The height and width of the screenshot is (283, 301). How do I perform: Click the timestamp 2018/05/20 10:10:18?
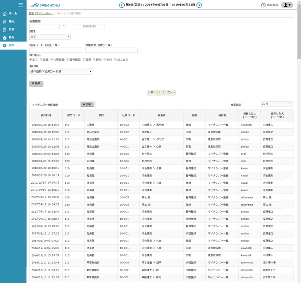point(45,168)
